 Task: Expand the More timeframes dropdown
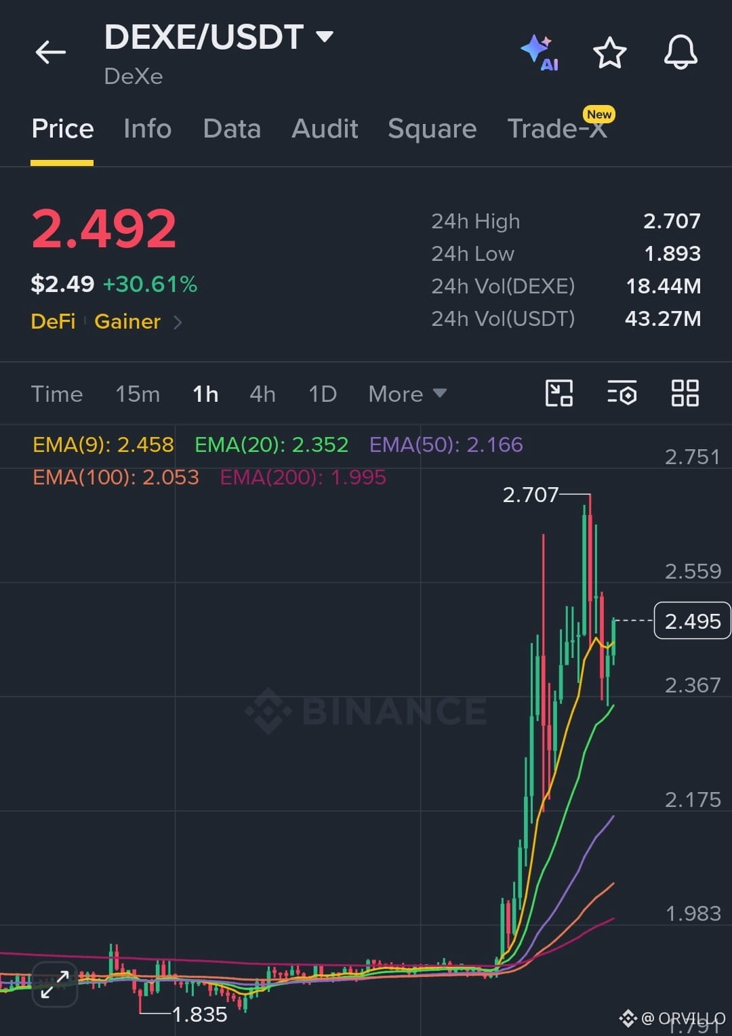click(x=407, y=394)
